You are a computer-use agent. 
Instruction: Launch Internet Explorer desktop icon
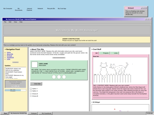click(29, 9)
